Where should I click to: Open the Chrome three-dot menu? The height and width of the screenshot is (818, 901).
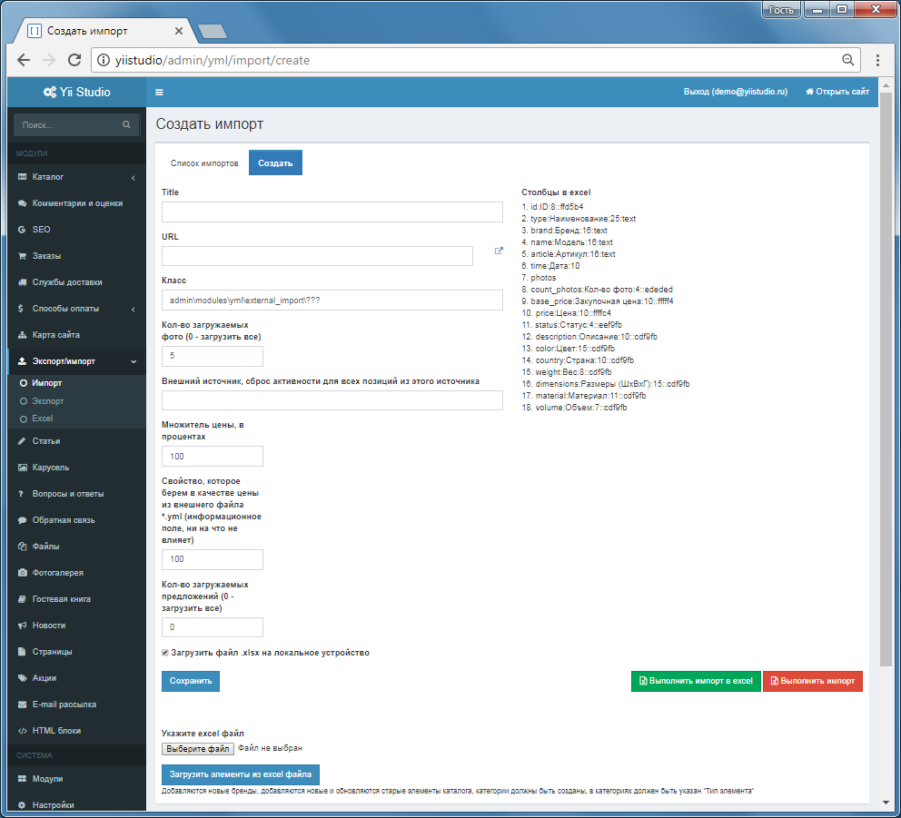pos(877,60)
